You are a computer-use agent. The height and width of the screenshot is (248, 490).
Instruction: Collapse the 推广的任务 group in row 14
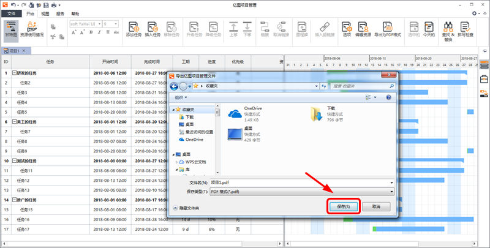(x=14, y=200)
